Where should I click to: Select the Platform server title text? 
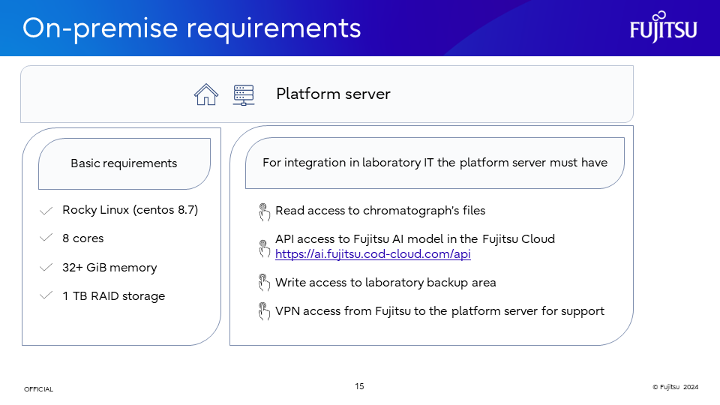(333, 94)
